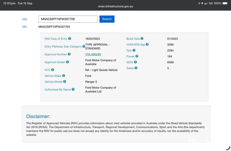Click the Build Date help icon
231x151 pixels.
point(142,39)
